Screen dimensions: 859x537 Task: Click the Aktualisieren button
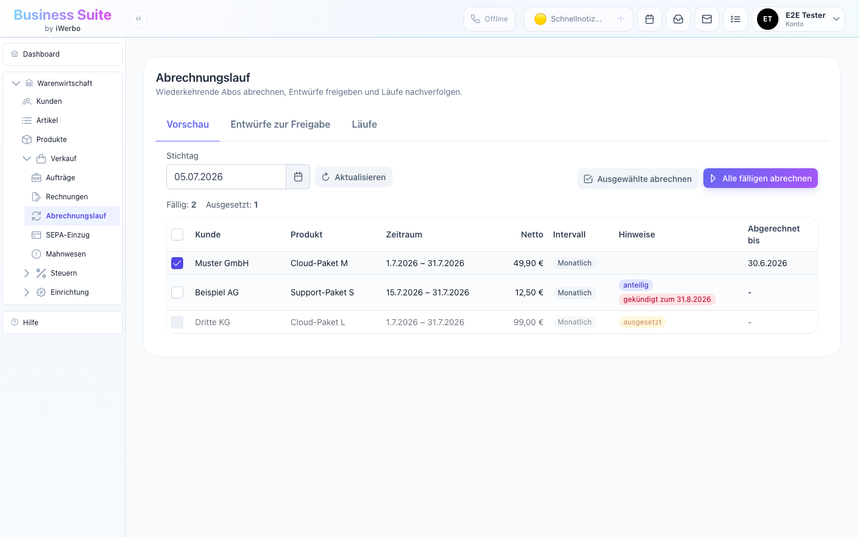(354, 177)
